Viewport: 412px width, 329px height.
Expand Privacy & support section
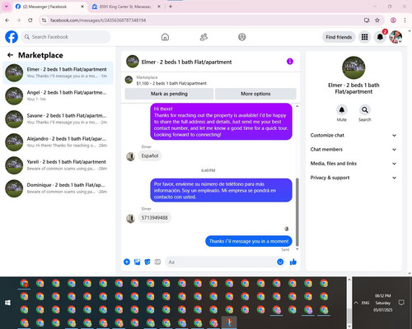coord(353,178)
